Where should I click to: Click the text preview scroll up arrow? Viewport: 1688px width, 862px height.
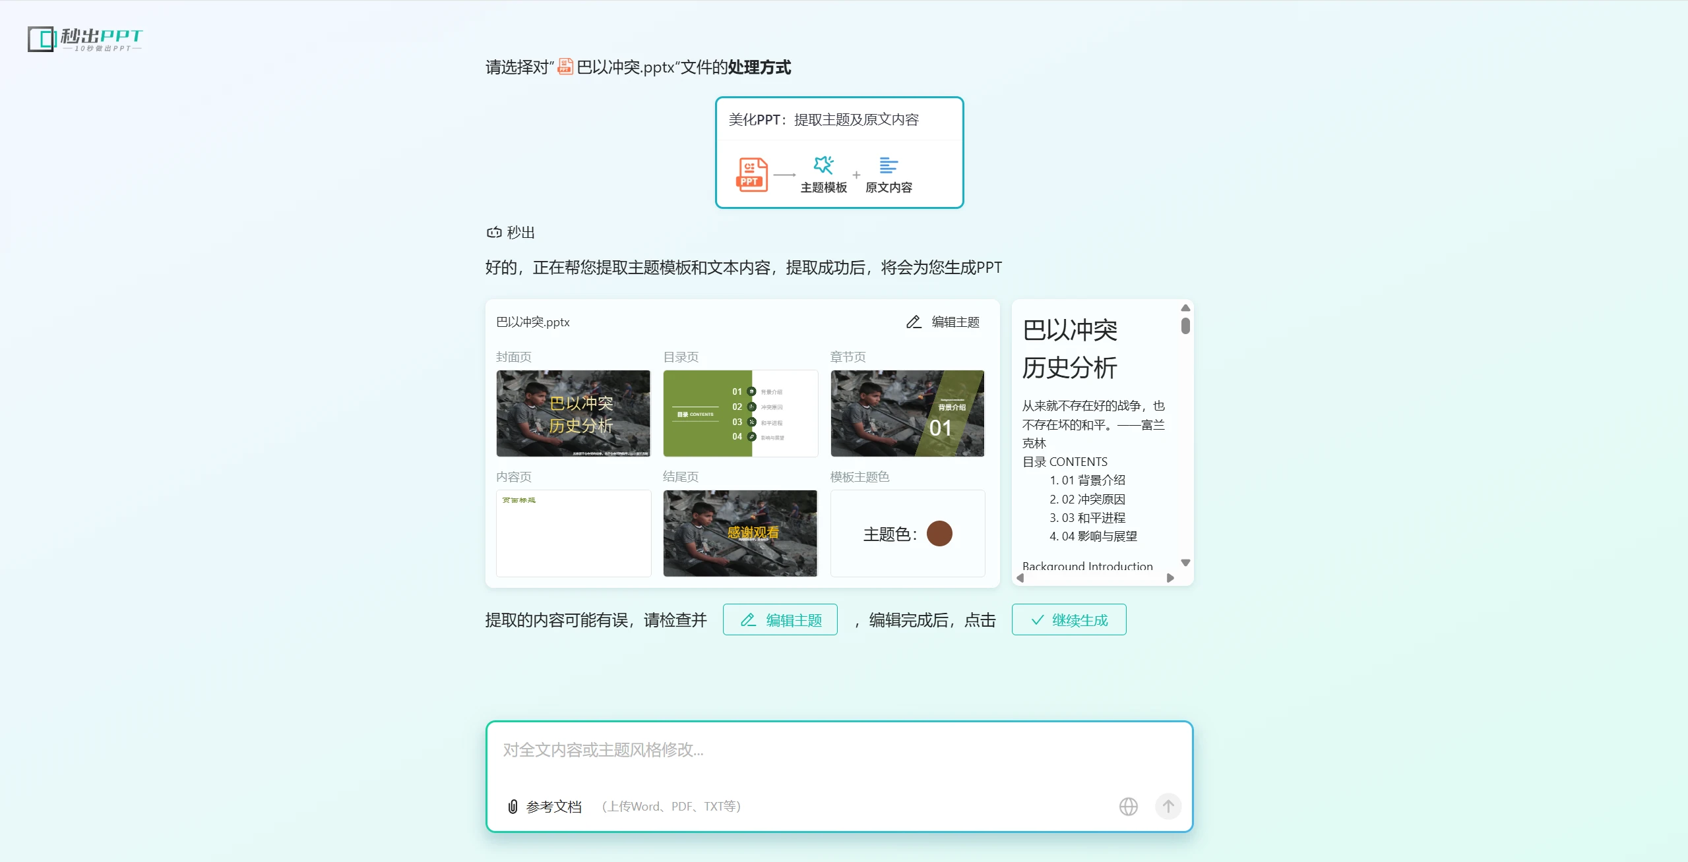click(x=1185, y=308)
